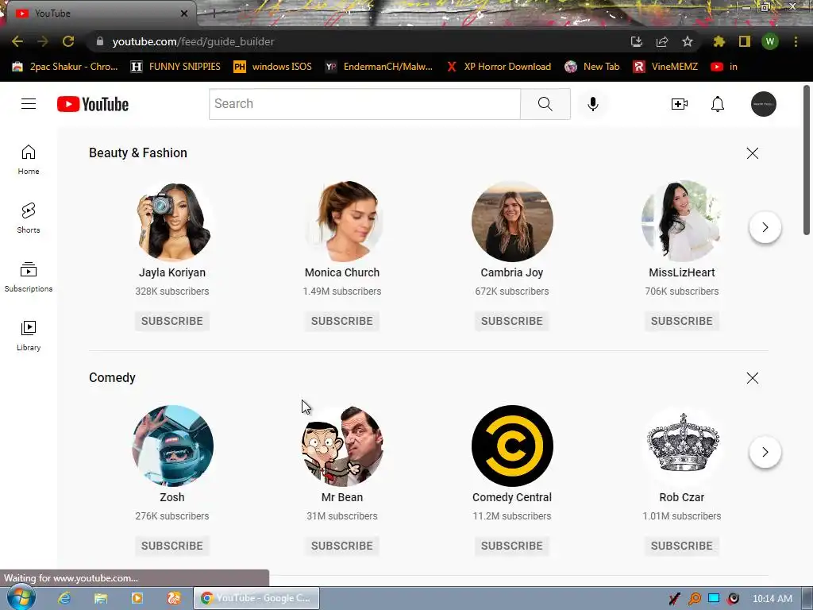Viewport: 813px width, 610px height.
Task: Open Windows Media Player on taskbar
Action: (137, 598)
